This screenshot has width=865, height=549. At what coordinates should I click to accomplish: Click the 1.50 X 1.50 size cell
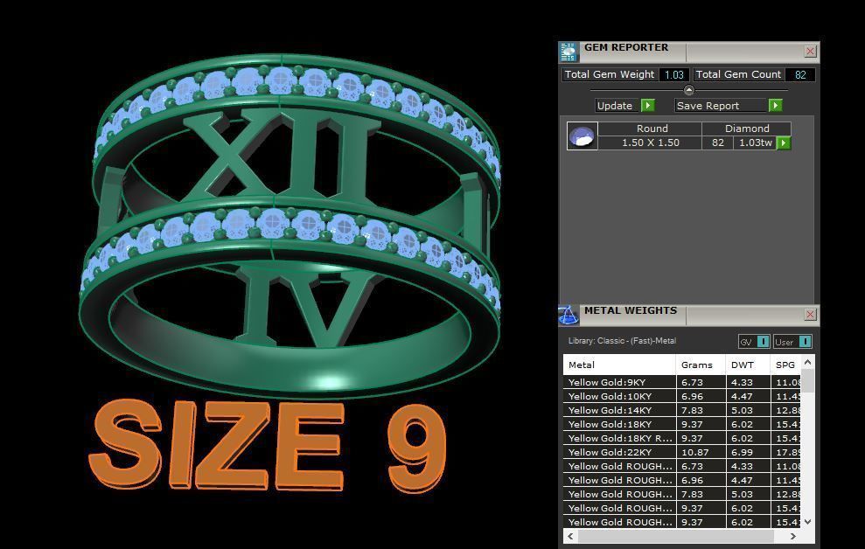pos(651,142)
